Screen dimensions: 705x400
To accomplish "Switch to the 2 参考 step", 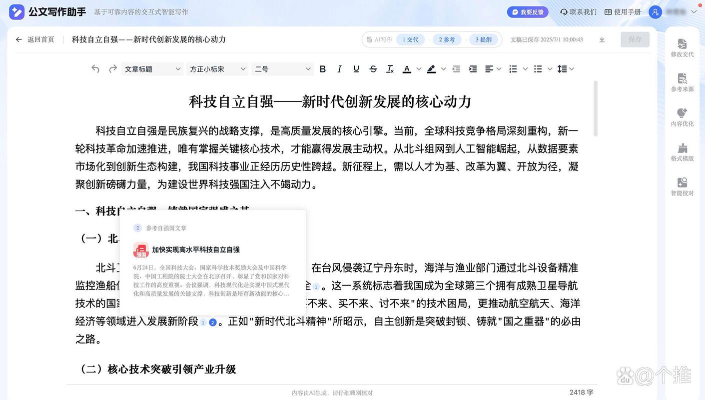I will (446, 39).
